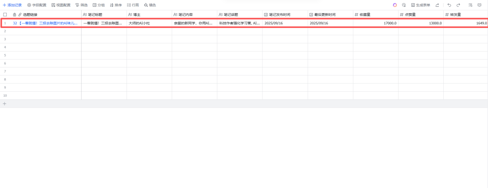Viewport: 488px width, 188px height.
Task: Click the link icon in 选题链接 header
Action: tap(20, 14)
